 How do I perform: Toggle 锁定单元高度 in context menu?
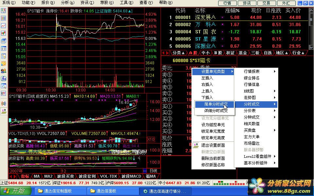pos(213,138)
